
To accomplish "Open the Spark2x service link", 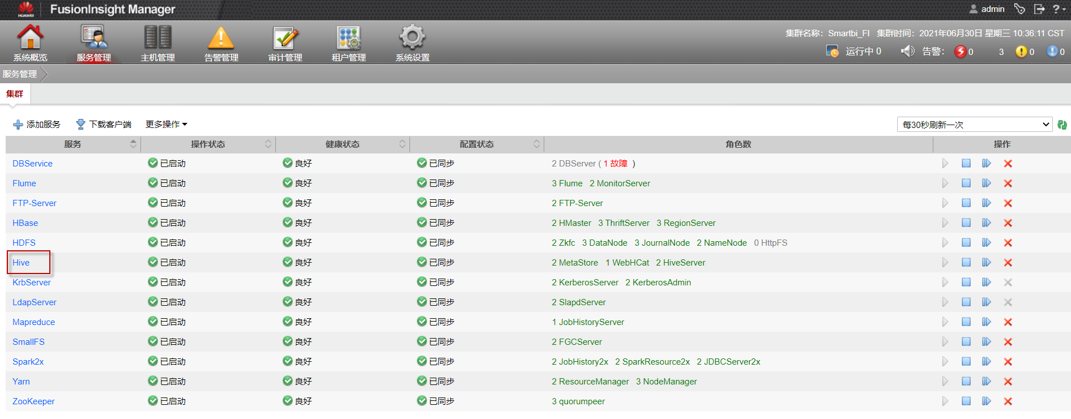I will [x=28, y=362].
